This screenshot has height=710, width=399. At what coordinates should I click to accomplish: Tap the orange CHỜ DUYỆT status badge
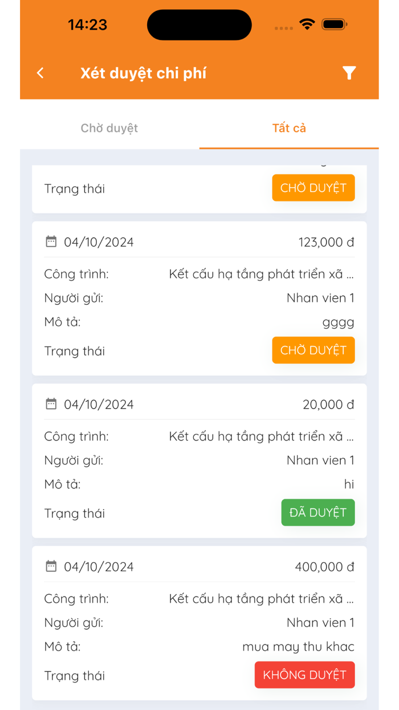(x=313, y=350)
